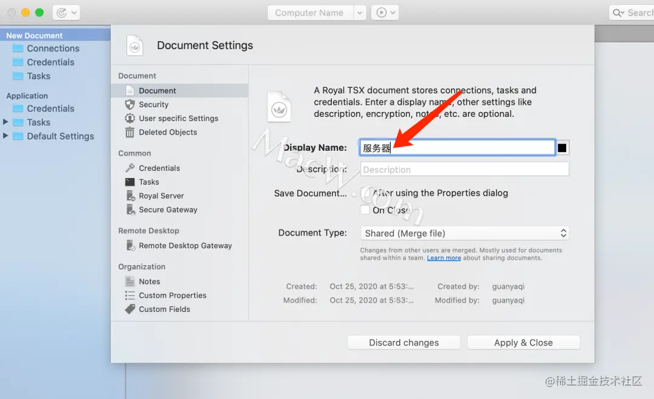Open the connect icon dropdown chevron
Screen dimensions: 654x399
(74, 13)
